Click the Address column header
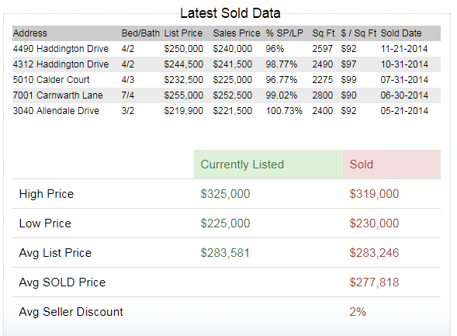457x336 pixels. click(29, 33)
